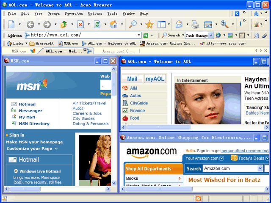This screenshot has width=271, height=203.
Task: Click the RSS feed icon in status bar
Action: [x=198, y=199]
